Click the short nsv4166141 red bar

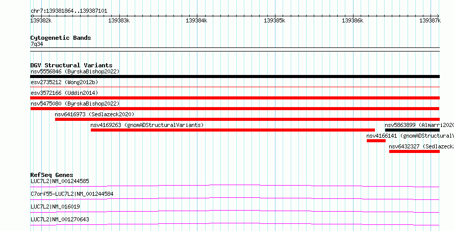click(376, 141)
